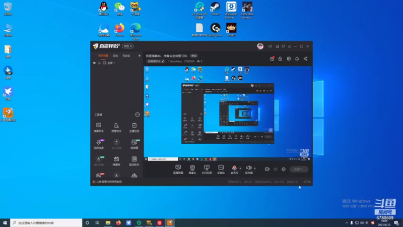This screenshot has width=403, height=227.
Task: Click the share icon at top right
Action: [x=305, y=59]
